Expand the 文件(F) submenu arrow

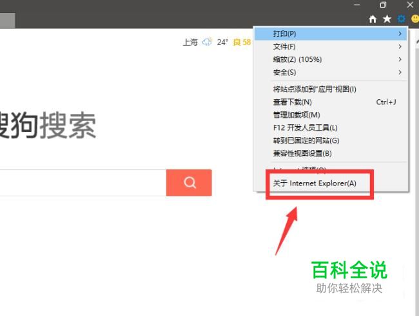pos(400,46)
